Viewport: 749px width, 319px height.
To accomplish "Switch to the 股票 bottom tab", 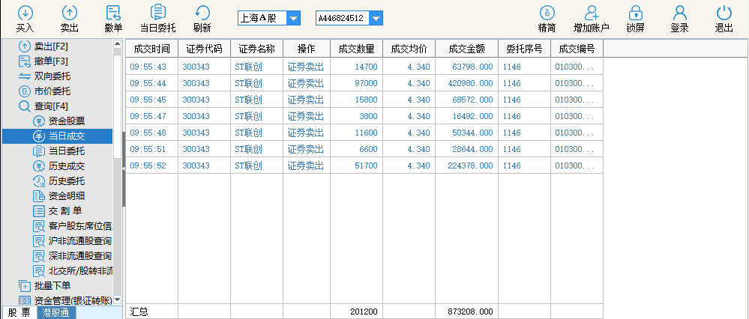I will click(19, 313).
